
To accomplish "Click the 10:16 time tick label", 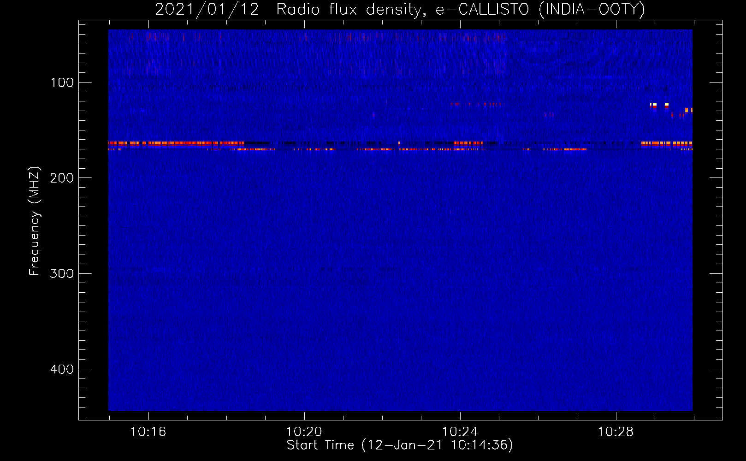I will click(148, 432).
